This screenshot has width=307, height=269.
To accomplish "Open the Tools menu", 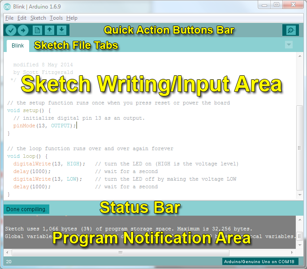I will click(56, 18).
